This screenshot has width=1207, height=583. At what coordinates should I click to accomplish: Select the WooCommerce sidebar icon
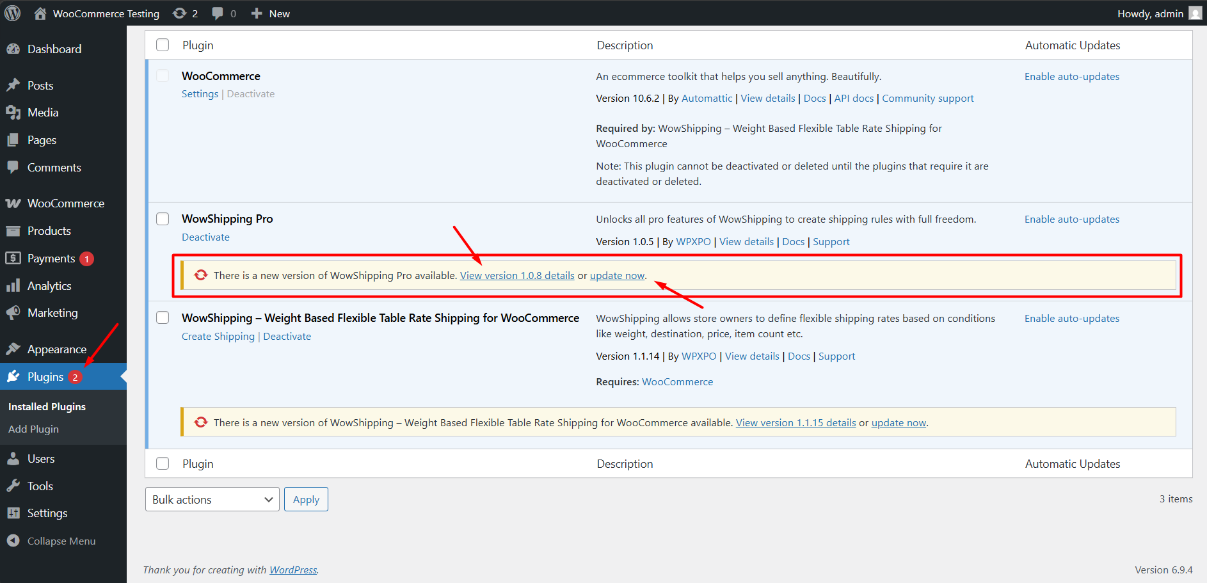point(14,203)
